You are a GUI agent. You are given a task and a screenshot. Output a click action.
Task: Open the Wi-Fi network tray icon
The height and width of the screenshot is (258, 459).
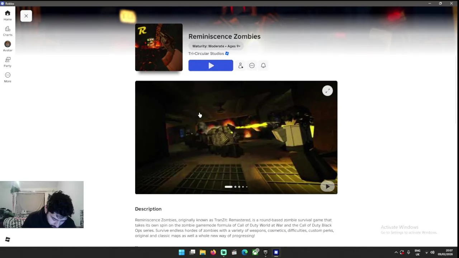tap(426, 252)
